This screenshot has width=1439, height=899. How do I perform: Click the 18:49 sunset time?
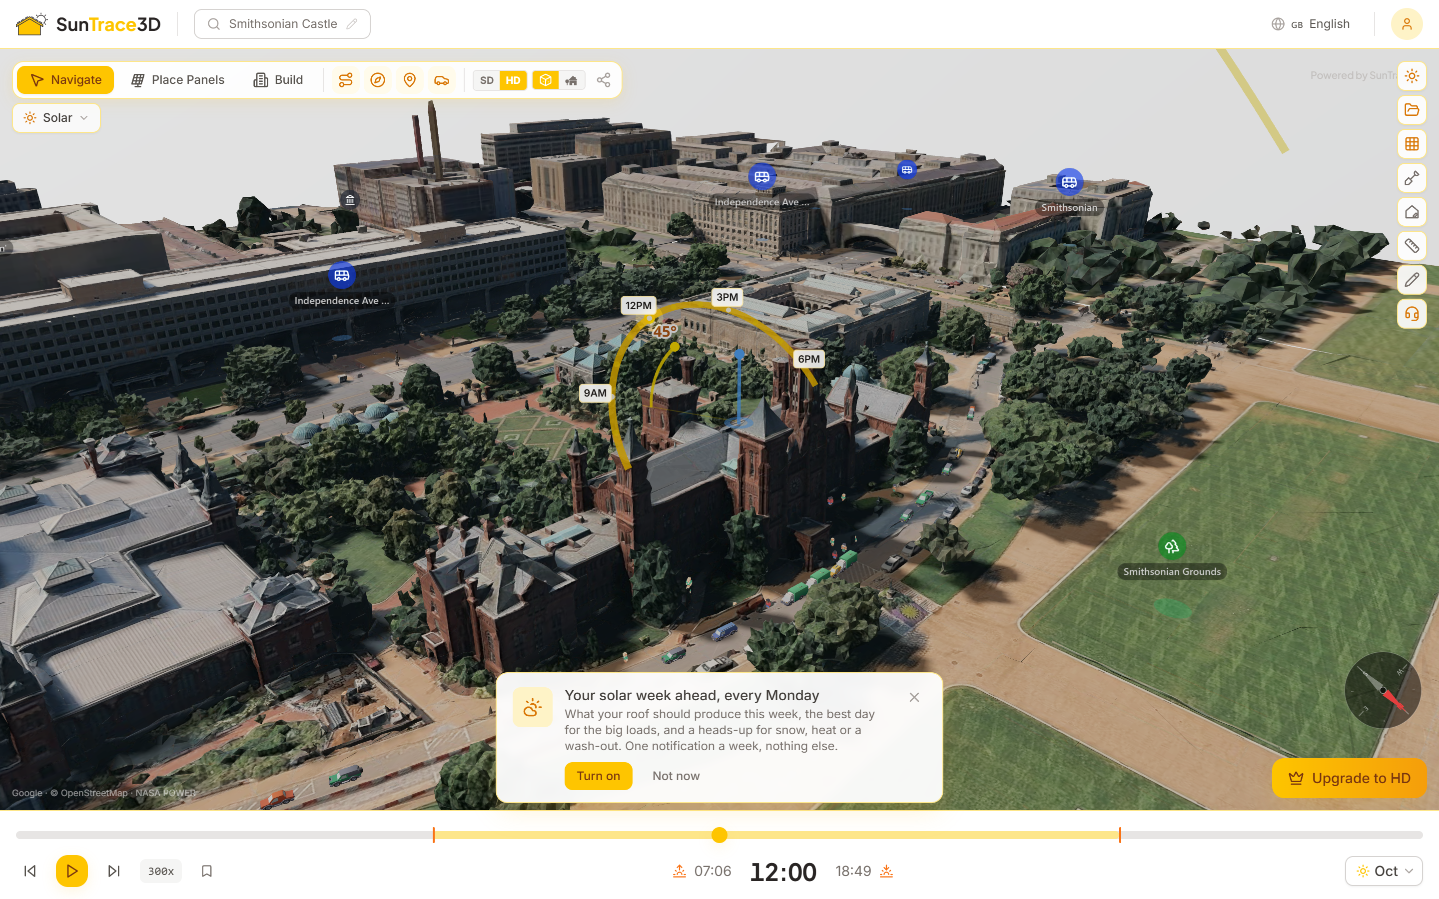853,871
